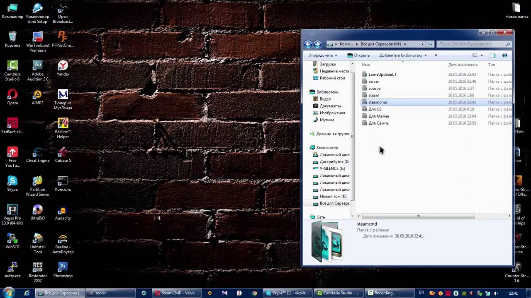Click the Explorer back navigation arrow
This screenshot has height=298, width=531.
pyautogui.click(x=308, y=44)
